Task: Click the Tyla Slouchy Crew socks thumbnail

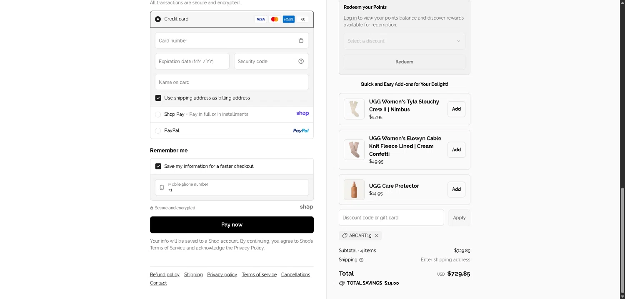Action: point(354,109)
